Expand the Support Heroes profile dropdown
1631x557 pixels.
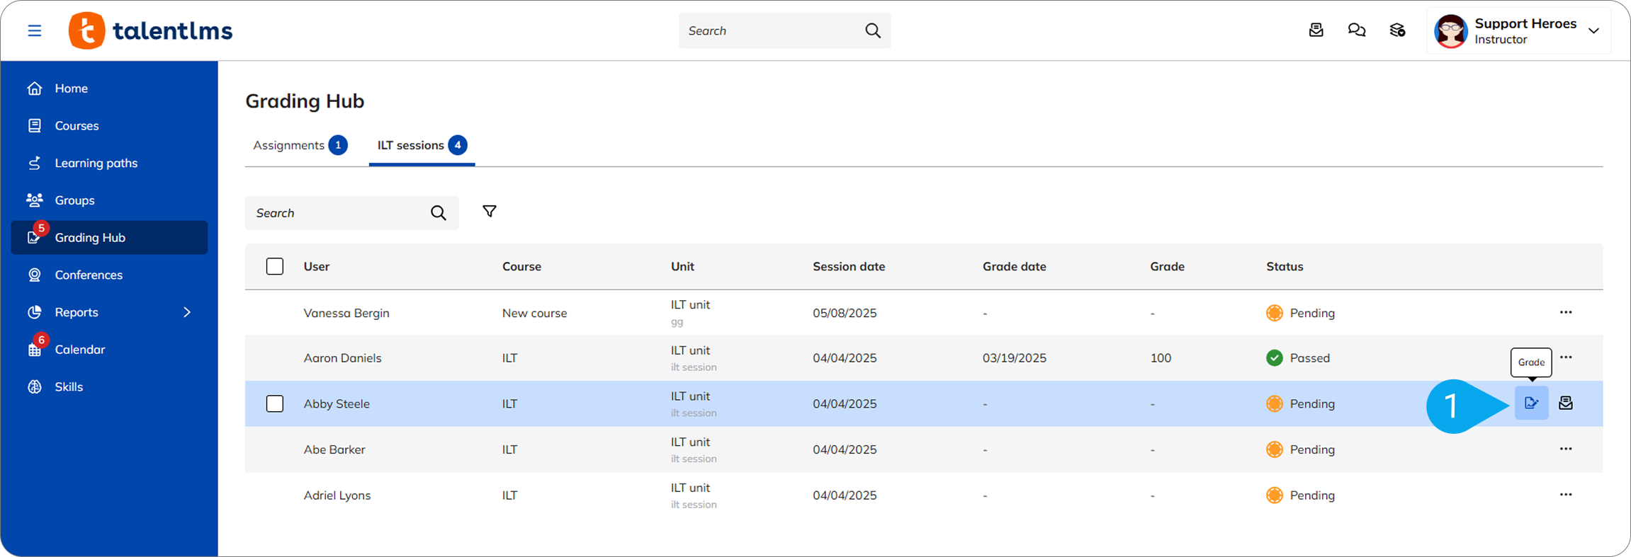[x=1593, y=31]
